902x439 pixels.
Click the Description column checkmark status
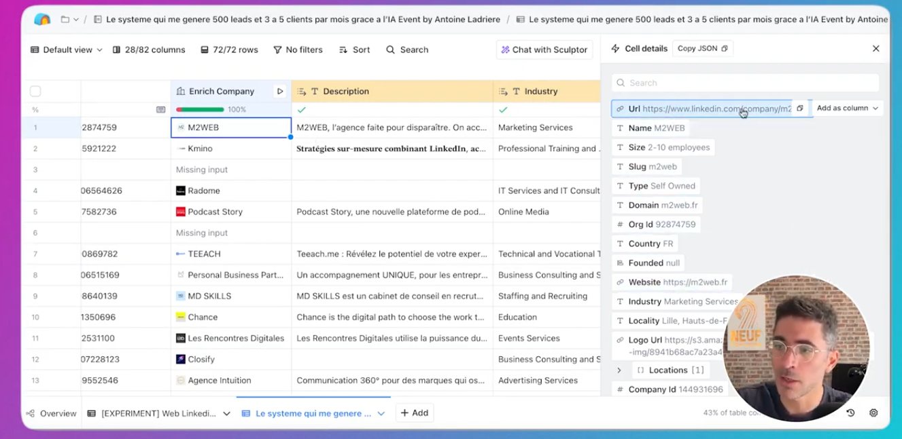302,109
